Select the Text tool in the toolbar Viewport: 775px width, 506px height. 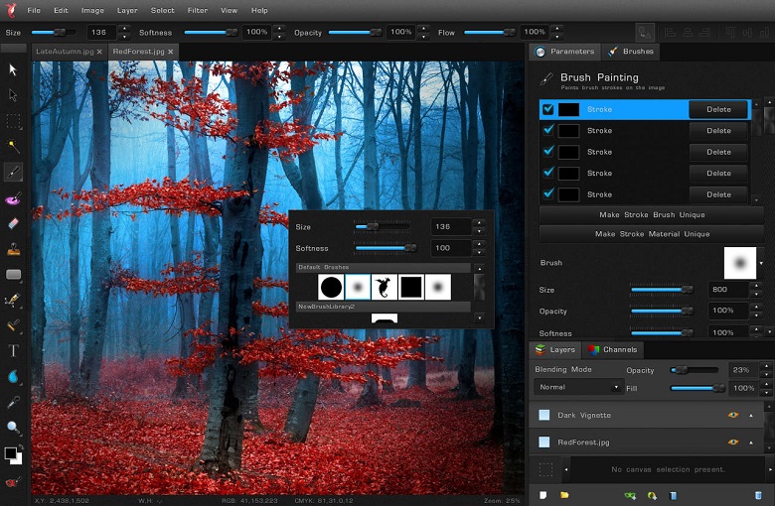(x=13, y=350)
